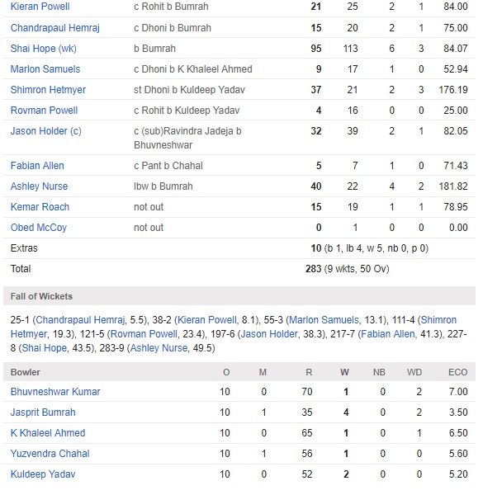Click Marlon Samuels in Fall of Wickets

(x=324, y=320)
